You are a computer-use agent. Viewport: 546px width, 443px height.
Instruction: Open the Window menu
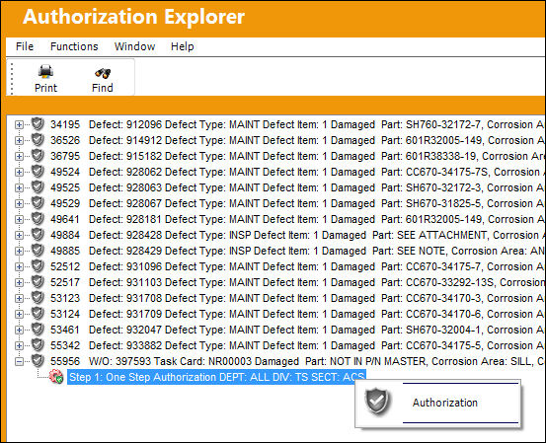pyautogui.click(x=134, y=46)
